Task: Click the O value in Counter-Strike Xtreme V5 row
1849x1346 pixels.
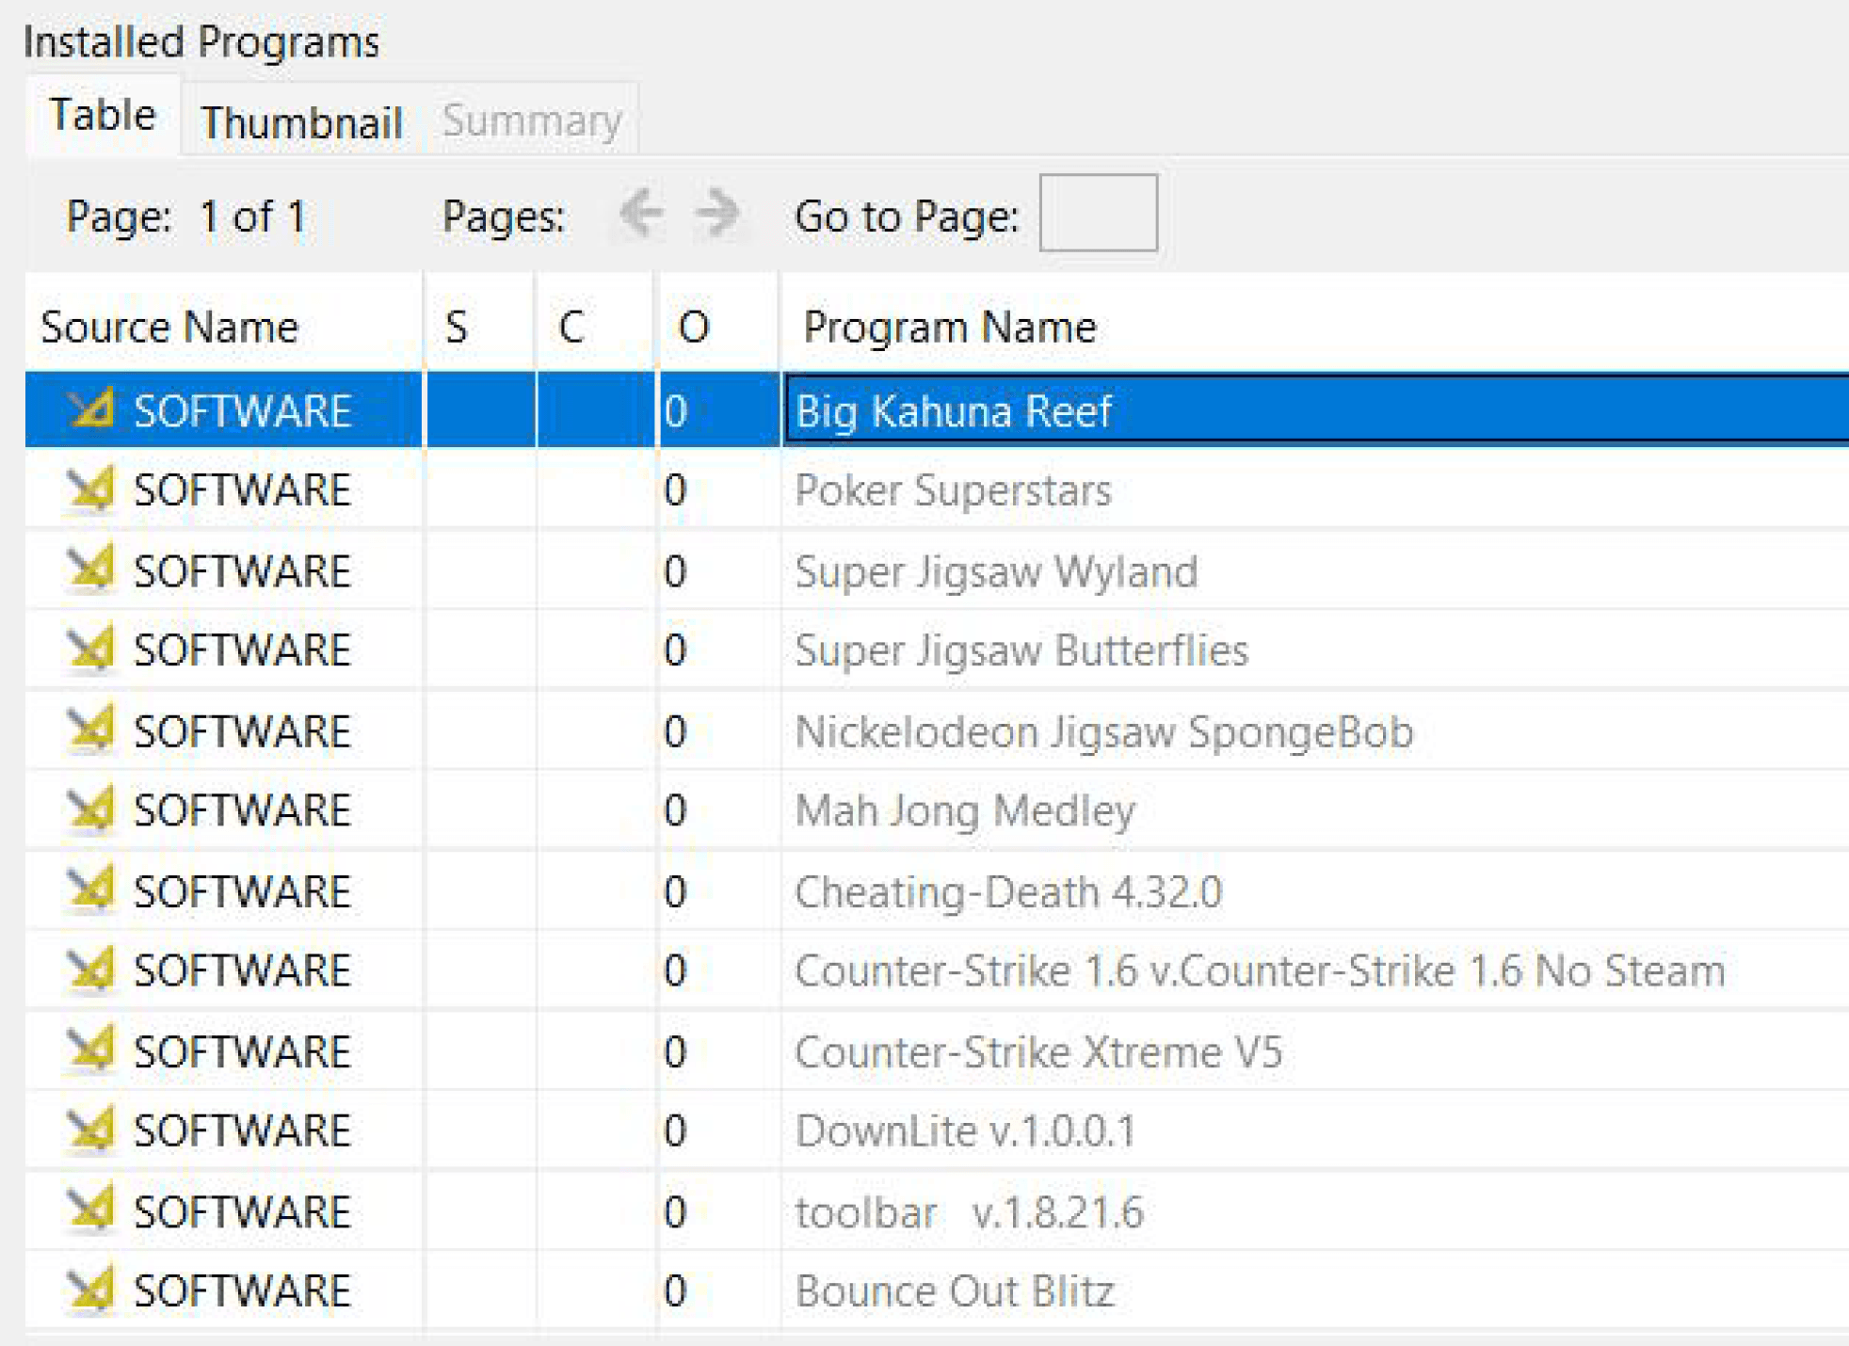Action: pos(675,1050)
